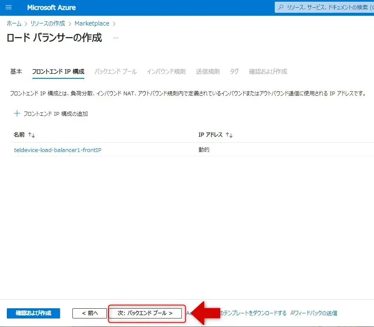374x327 pixels.
Task: Go to the インバウンド規則 tab
Action: 166,72
